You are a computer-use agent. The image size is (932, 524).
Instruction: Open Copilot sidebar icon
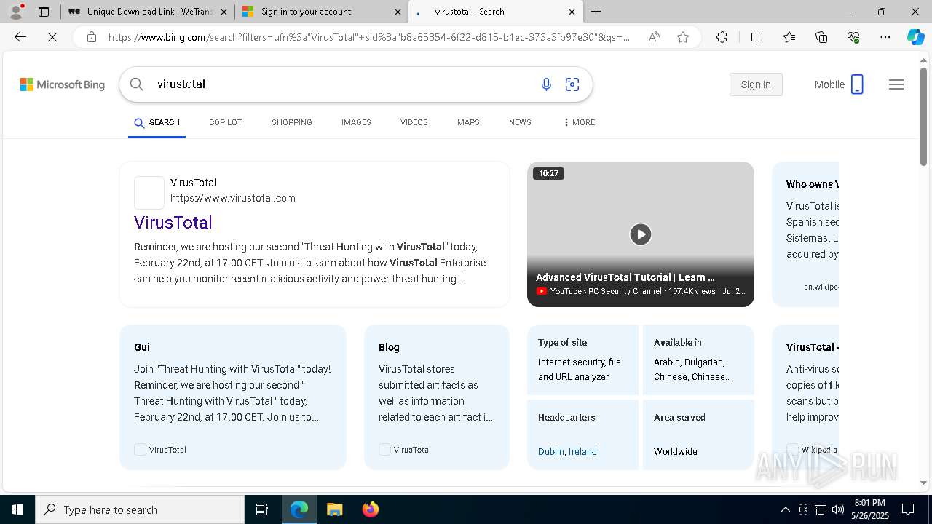915,37
